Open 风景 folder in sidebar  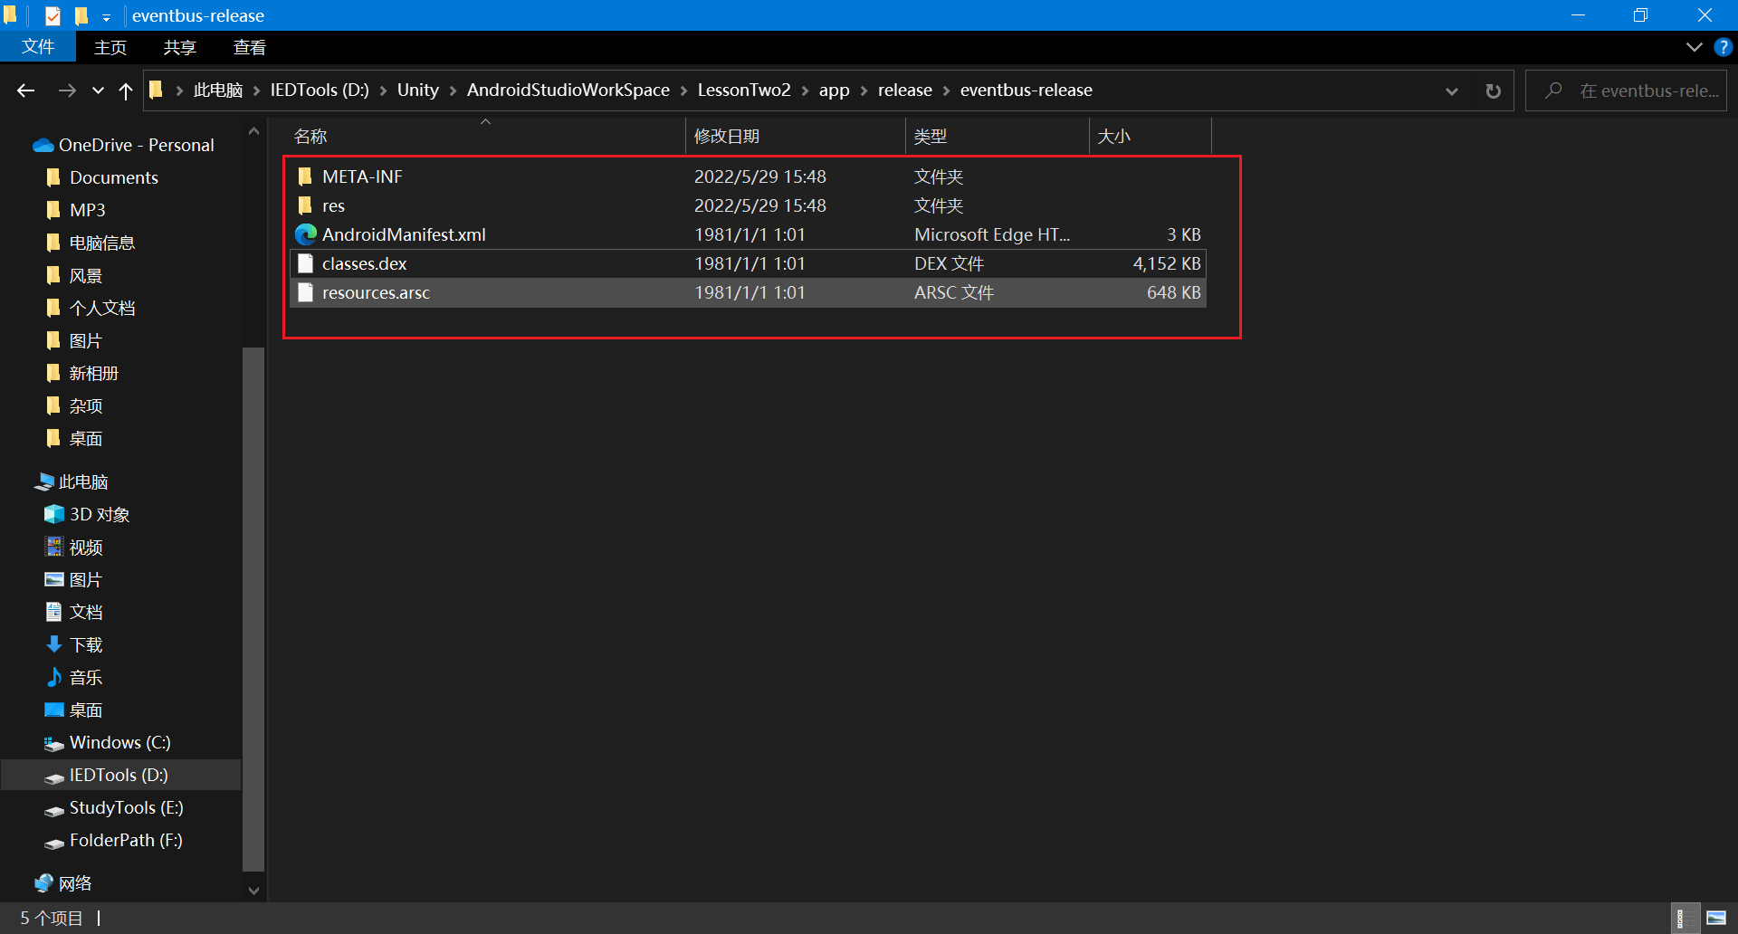coord(73,275)
